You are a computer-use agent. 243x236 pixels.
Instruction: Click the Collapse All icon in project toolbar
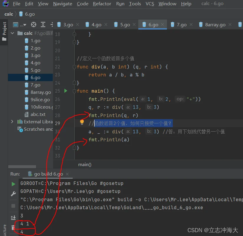point(52,25)
